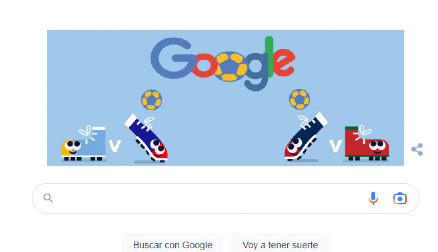Click the green letter l in logo
The width and height of the screenshot is (438, 252).
click(x=269, y=57)
